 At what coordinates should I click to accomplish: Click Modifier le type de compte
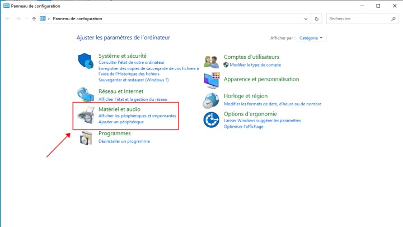tap(255, 65)
